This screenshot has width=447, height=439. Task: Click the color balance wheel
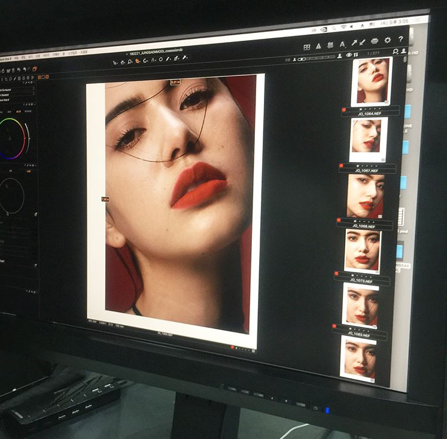(11, 138)
